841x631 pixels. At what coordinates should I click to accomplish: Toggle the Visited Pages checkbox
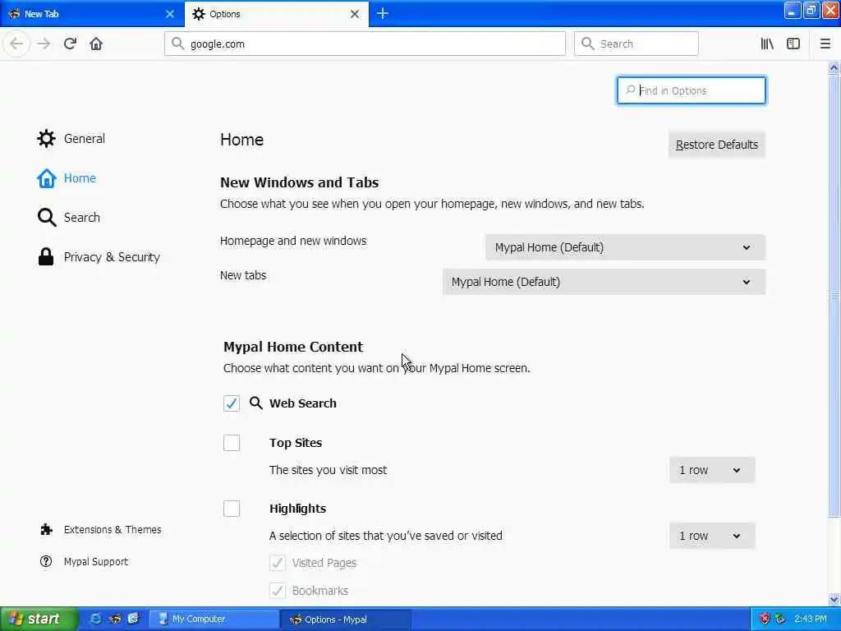pos(278,563)
